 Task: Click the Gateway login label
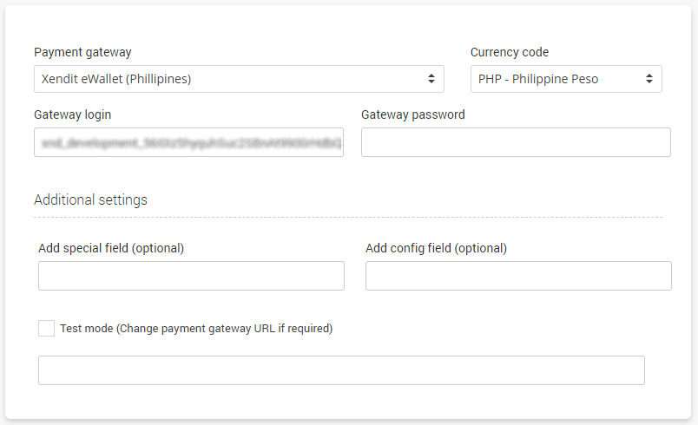72,114
